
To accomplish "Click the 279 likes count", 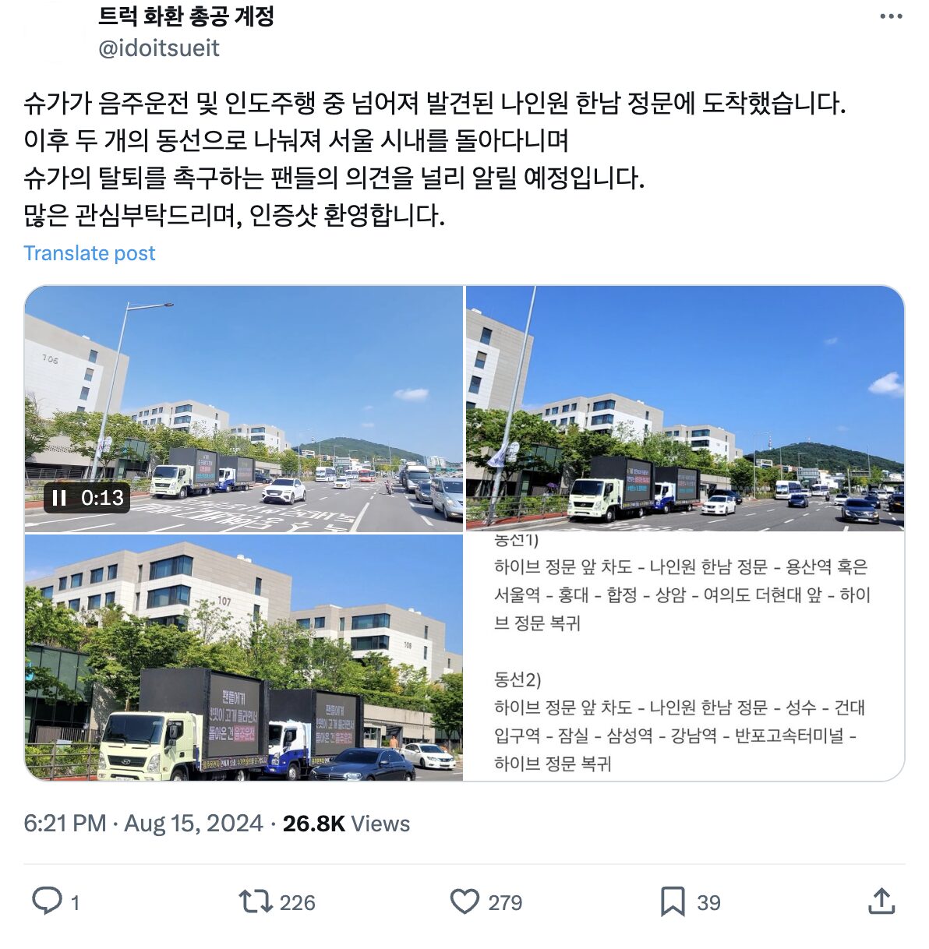I will (x=505, y=902).
